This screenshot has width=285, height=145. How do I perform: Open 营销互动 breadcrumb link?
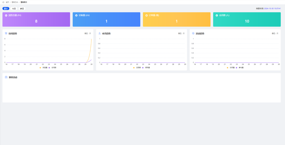(x=15, y=2)
